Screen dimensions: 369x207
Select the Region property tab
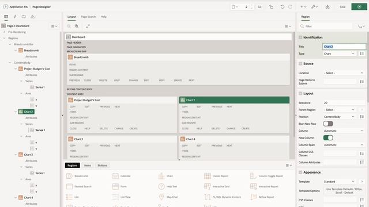coord(305,17)
